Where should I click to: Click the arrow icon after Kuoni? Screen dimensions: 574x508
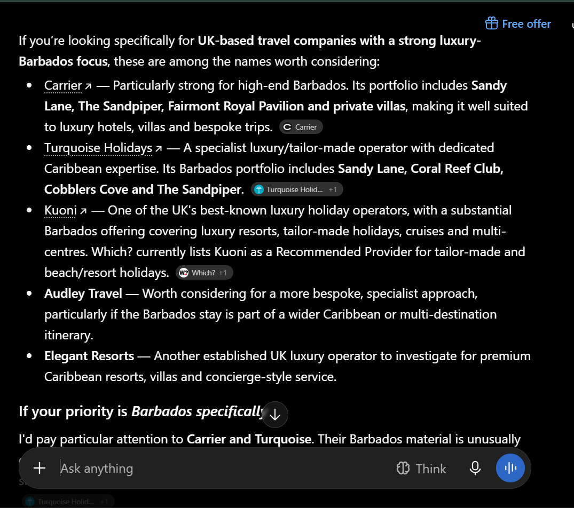pyautogui.click(x=83, y=211)
